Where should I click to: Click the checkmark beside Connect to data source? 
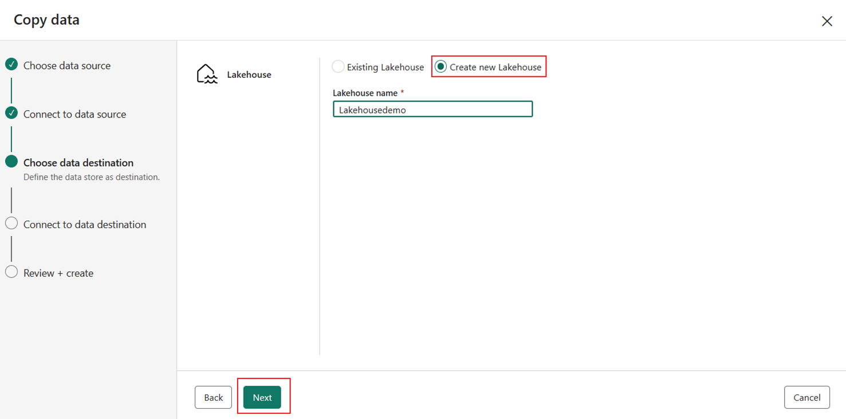coord(11,113)
